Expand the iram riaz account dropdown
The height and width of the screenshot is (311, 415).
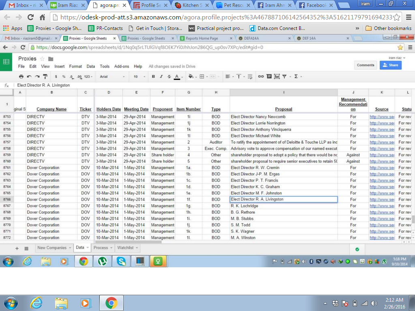point(397,58)
